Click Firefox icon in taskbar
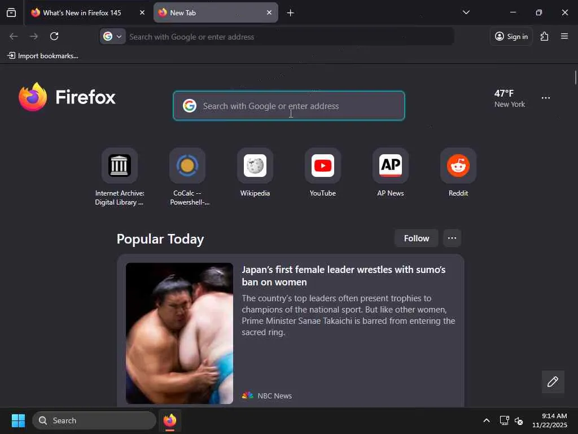578x434 pixels. pos(170,420)
